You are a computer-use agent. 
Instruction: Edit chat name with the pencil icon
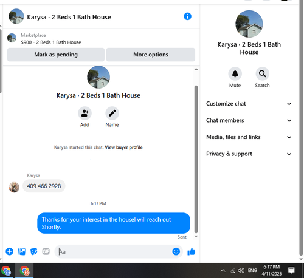tap(112, 114)
